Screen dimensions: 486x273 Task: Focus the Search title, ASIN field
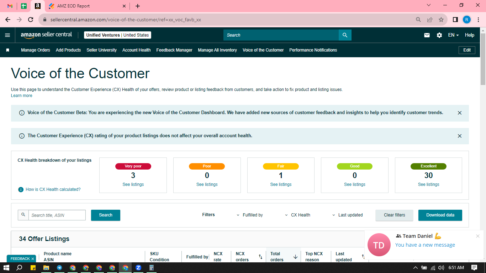click(x=57, y=215)
